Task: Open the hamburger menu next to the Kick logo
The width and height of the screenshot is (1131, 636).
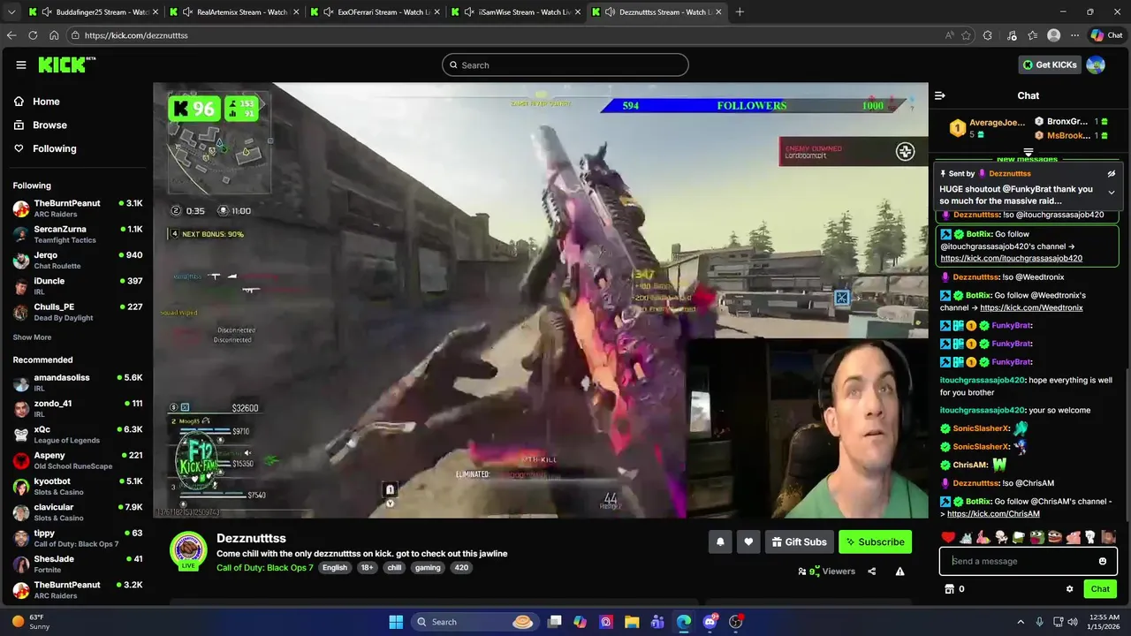Action: (x=21, y=64)
